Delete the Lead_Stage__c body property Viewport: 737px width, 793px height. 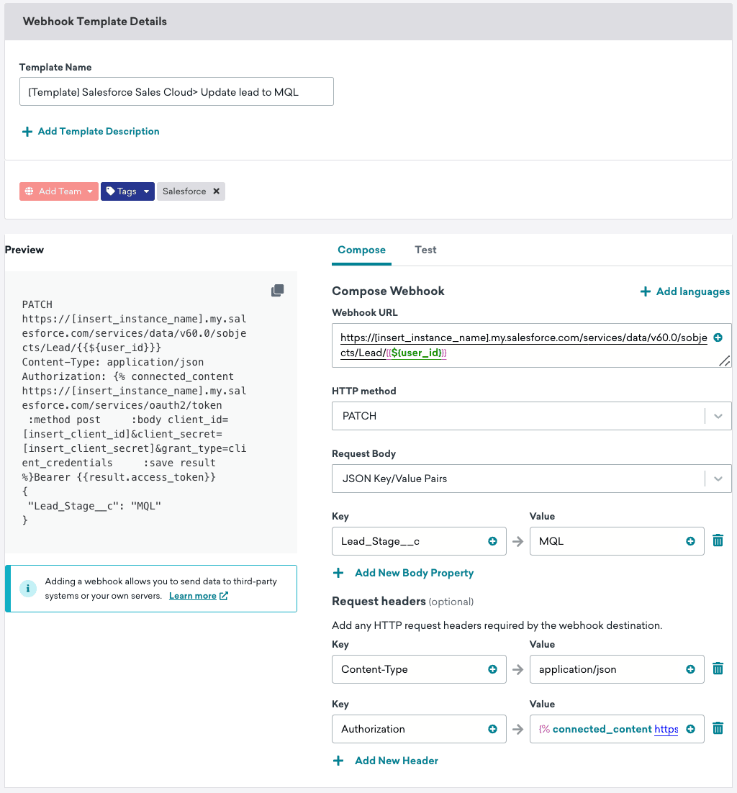[x=718, y=540]
